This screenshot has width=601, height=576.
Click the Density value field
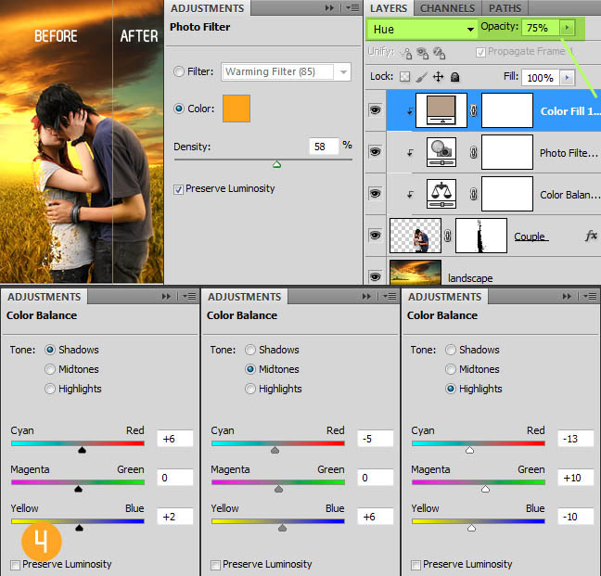click(324, 146)
